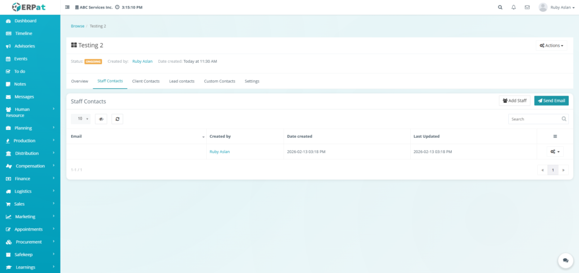Click the search magnifier icon in top bar
579x273 pixels.
(x=500, y=7)
